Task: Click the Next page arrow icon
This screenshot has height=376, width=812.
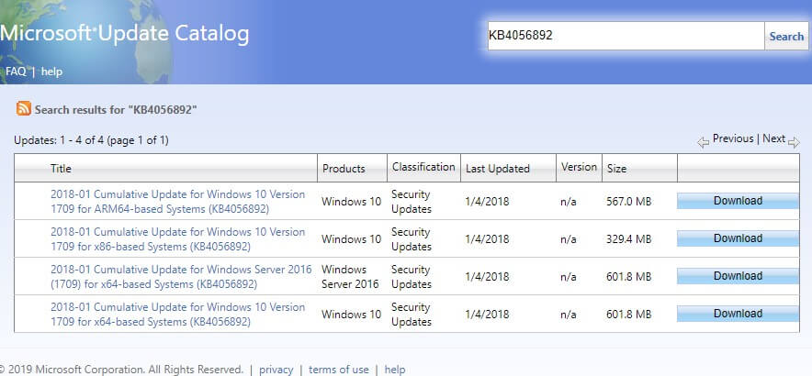Action: click(x=794, y=142)
